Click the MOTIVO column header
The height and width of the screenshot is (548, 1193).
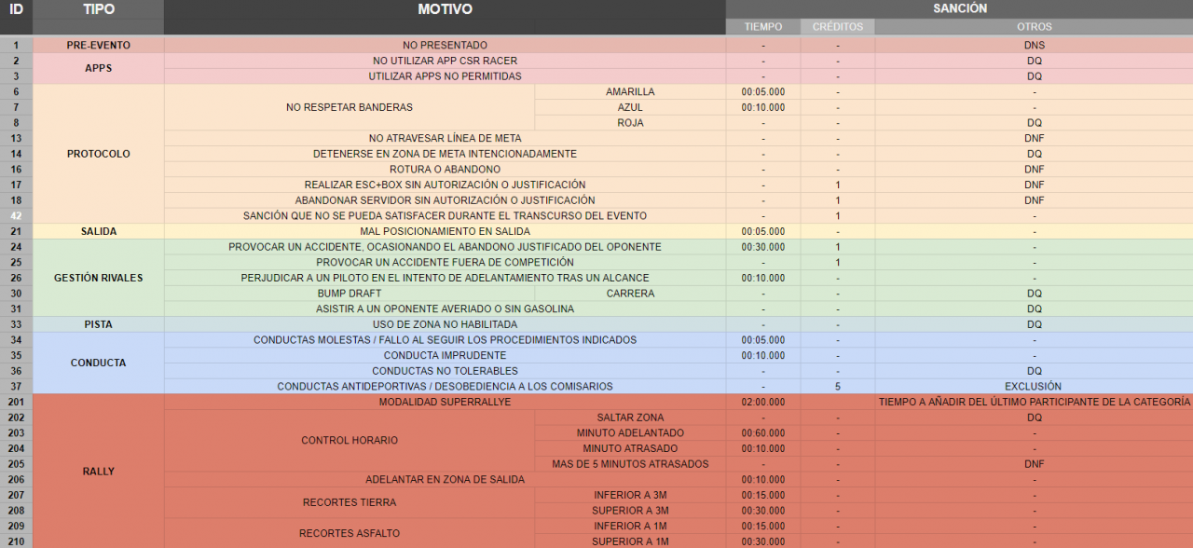point(445,9)
